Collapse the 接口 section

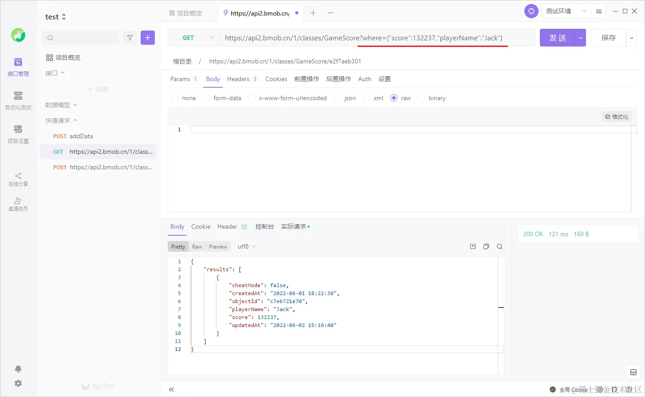tap(55, 73)
